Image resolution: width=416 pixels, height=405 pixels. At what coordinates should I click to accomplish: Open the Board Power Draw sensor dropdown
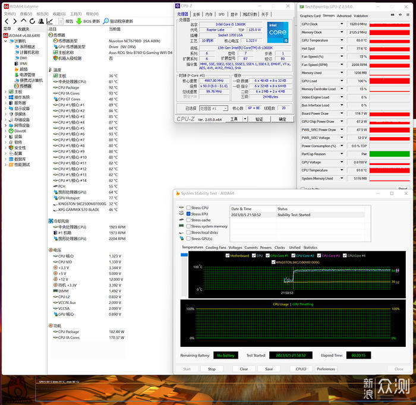342,113
